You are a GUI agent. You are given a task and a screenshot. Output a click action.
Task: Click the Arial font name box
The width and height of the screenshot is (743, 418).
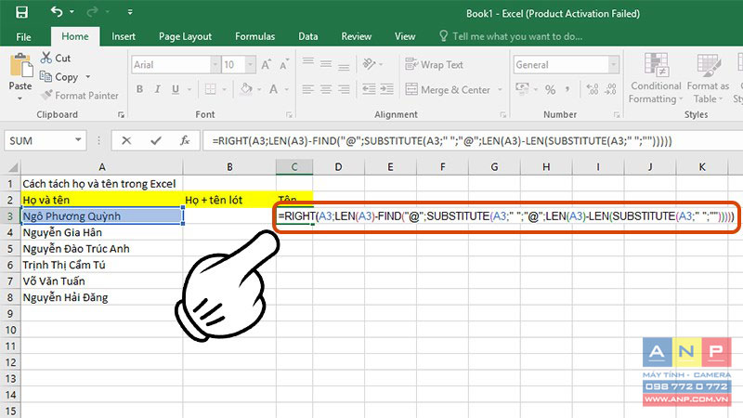pyautogui.click(x=171, y=64)
